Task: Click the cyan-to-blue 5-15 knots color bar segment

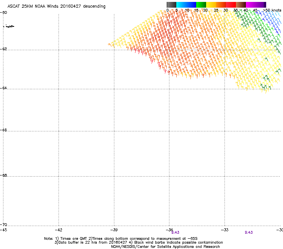Action: pyautogui.click(x=186, y=5)
